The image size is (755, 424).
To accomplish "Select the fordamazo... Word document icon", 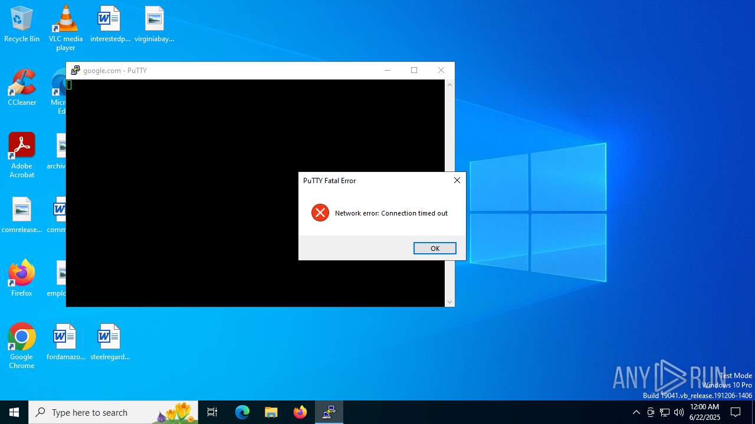I will 65,342.
